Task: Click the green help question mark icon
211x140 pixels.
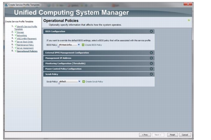Action: pos(189,20)
